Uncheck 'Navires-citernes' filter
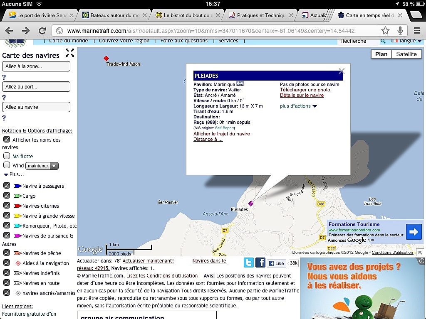Screen dimensions: 426x319 click(x=7, y=205)
